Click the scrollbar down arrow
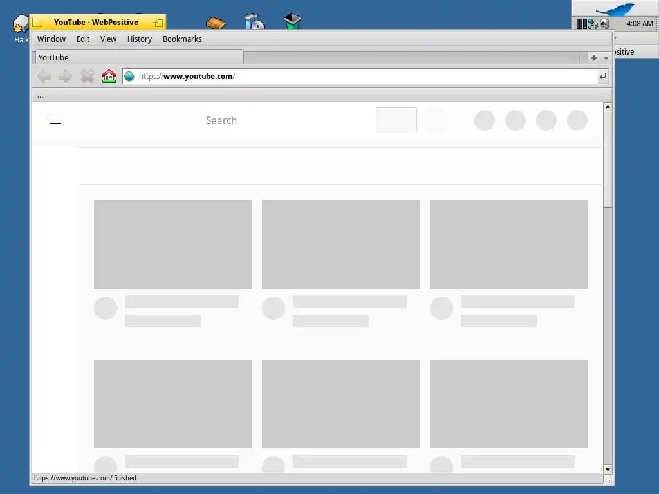This screenshot has height=494, width=659. click(608, 469)
